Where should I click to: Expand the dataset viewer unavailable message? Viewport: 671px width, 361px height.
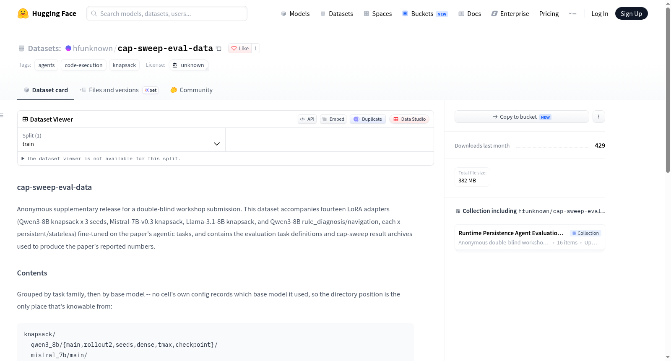[101, 158]
